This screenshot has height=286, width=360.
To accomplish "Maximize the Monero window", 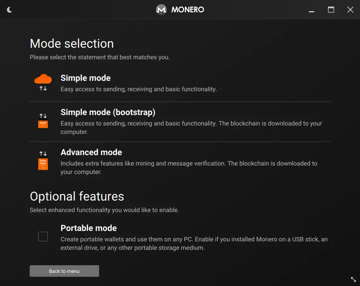I will [x=331, y=10].
